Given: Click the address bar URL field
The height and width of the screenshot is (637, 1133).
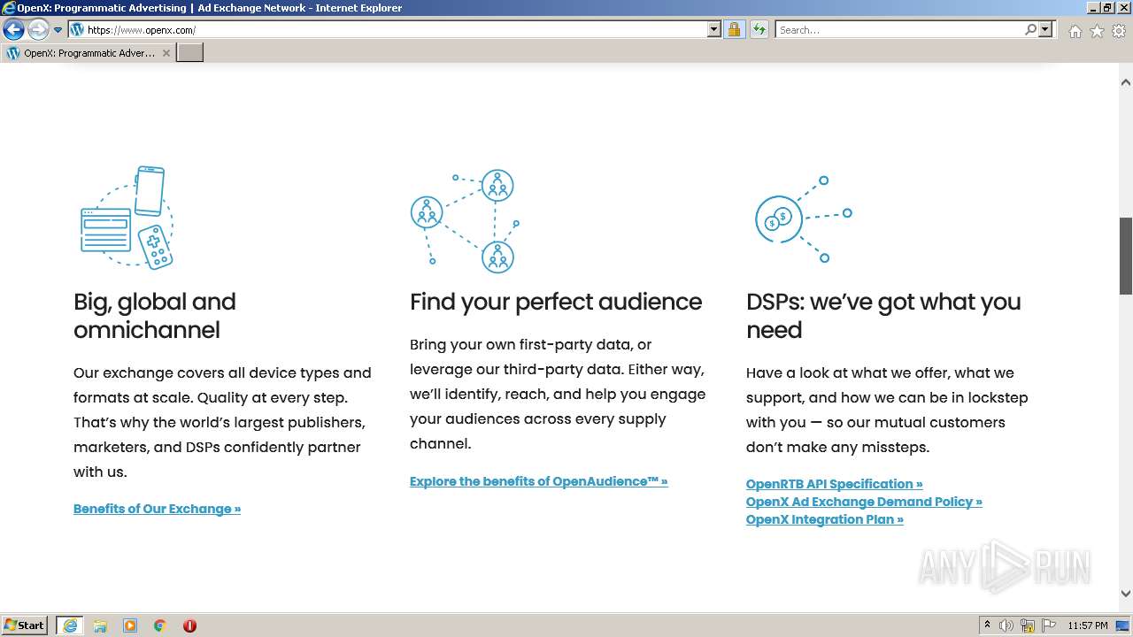Looking at the screenshot, I should (x=396, y=30).
